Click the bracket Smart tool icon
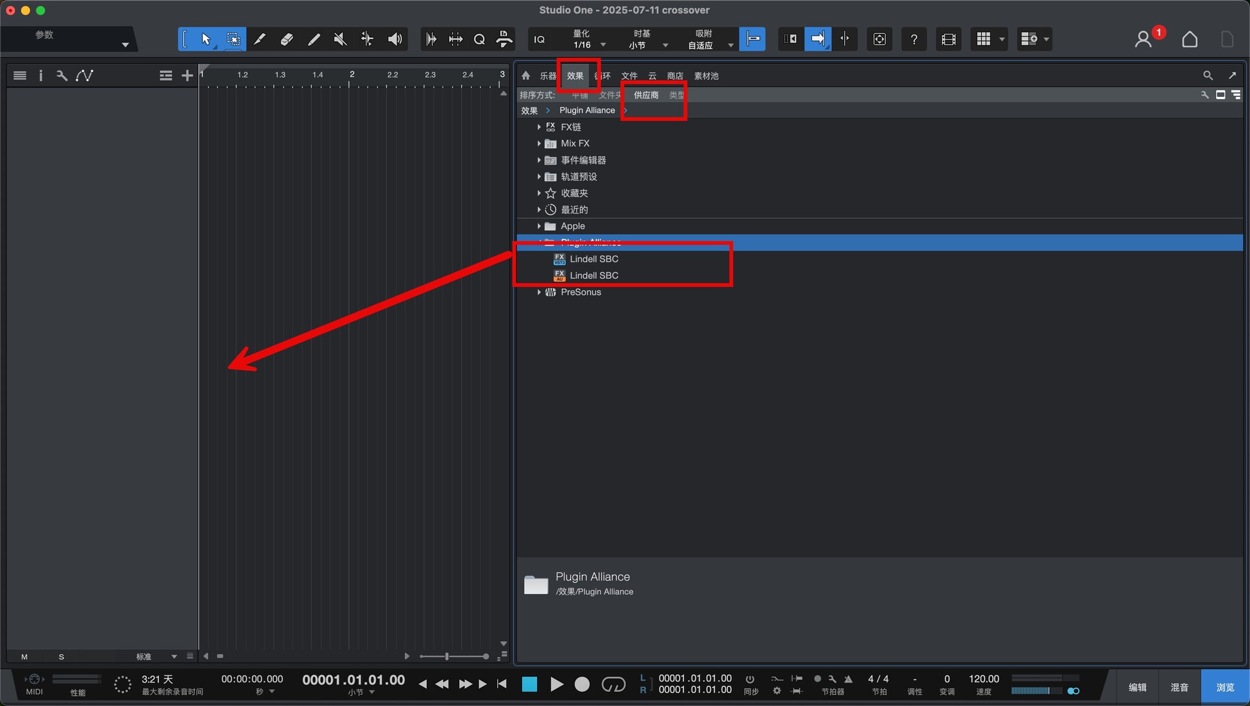Viewport: 1250px width, 706px height. [x=186, y=39]
